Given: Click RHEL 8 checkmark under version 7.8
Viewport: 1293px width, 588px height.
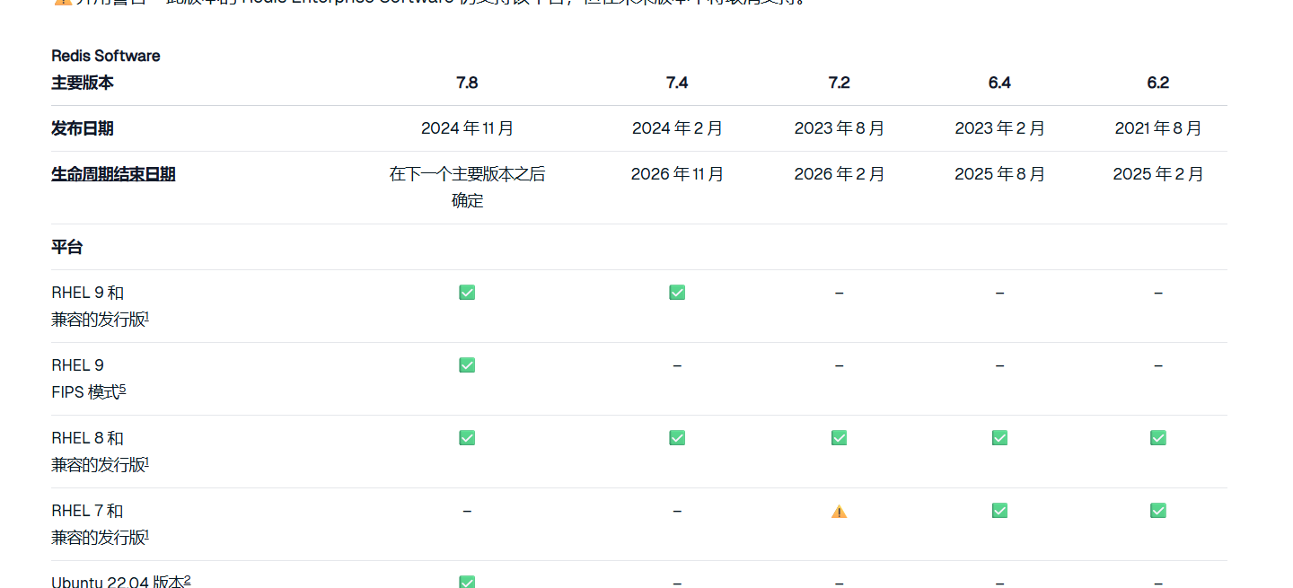Looking at the screenshot, I should pyautogui.click(x=467, y=438).
